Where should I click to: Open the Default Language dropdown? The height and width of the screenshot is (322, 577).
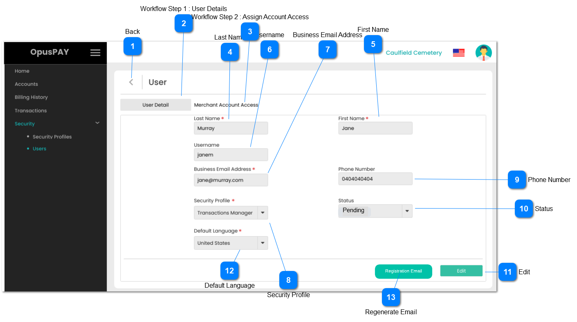pos(263,243)
